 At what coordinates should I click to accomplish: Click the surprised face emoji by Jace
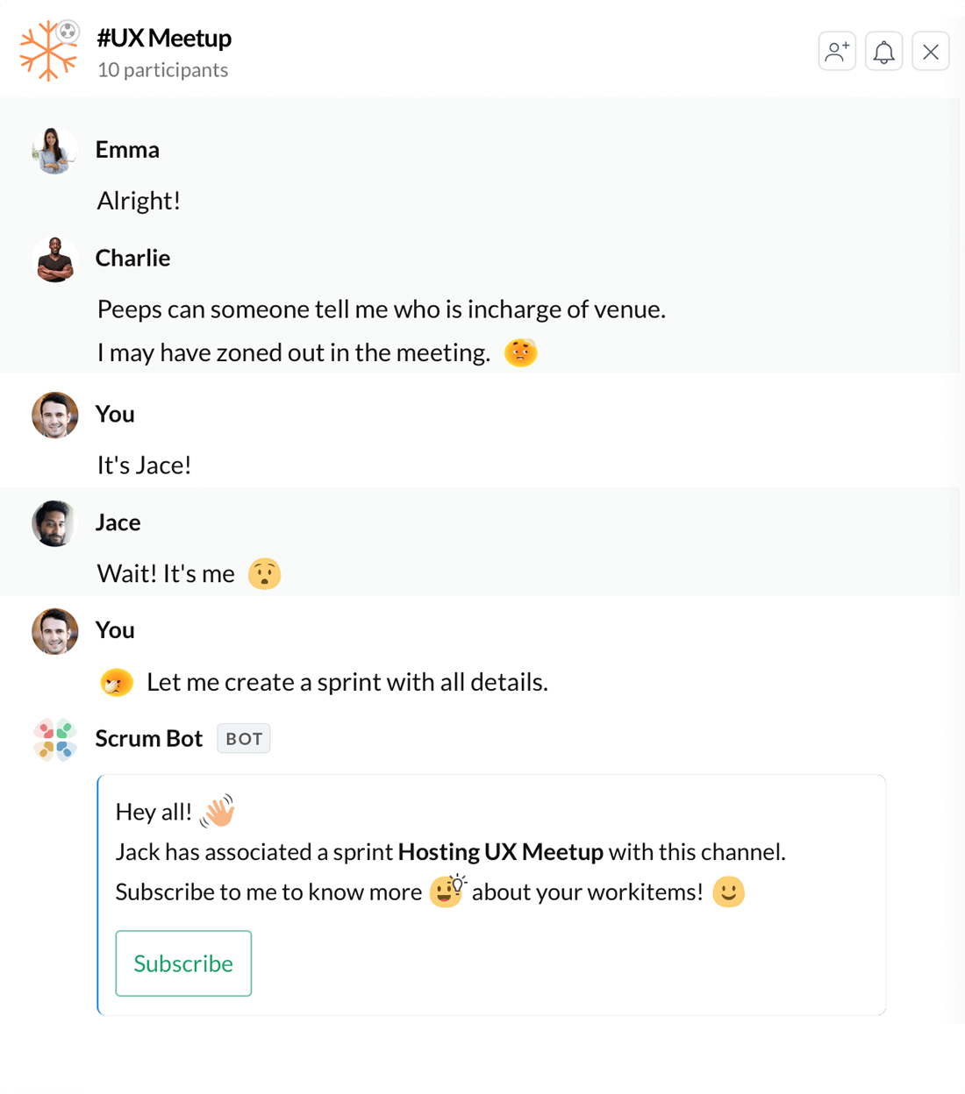[x=264, y=574]
